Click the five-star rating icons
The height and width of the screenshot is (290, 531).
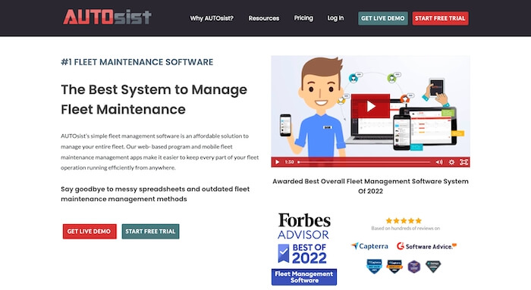[404, 220]
